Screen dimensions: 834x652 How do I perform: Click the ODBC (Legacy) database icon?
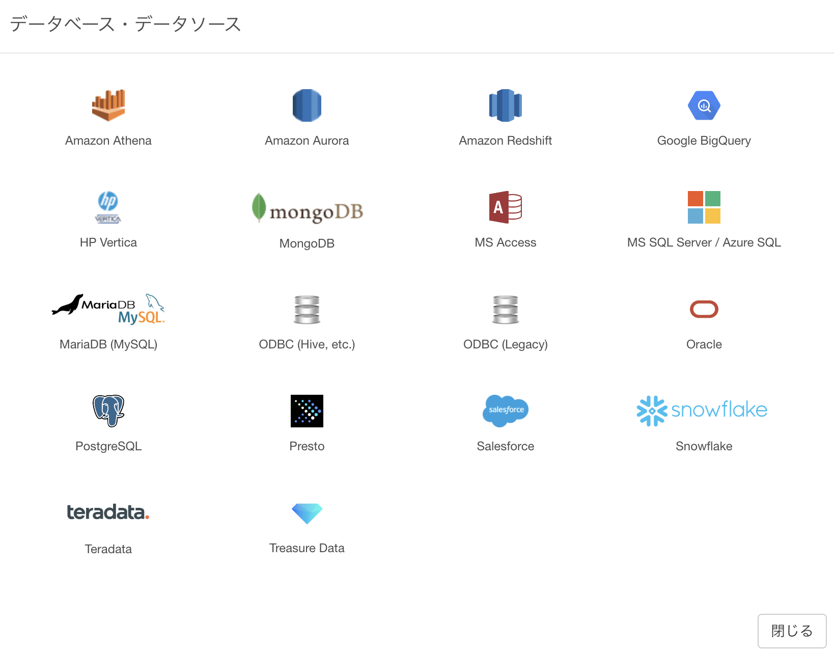click(506, 310)
